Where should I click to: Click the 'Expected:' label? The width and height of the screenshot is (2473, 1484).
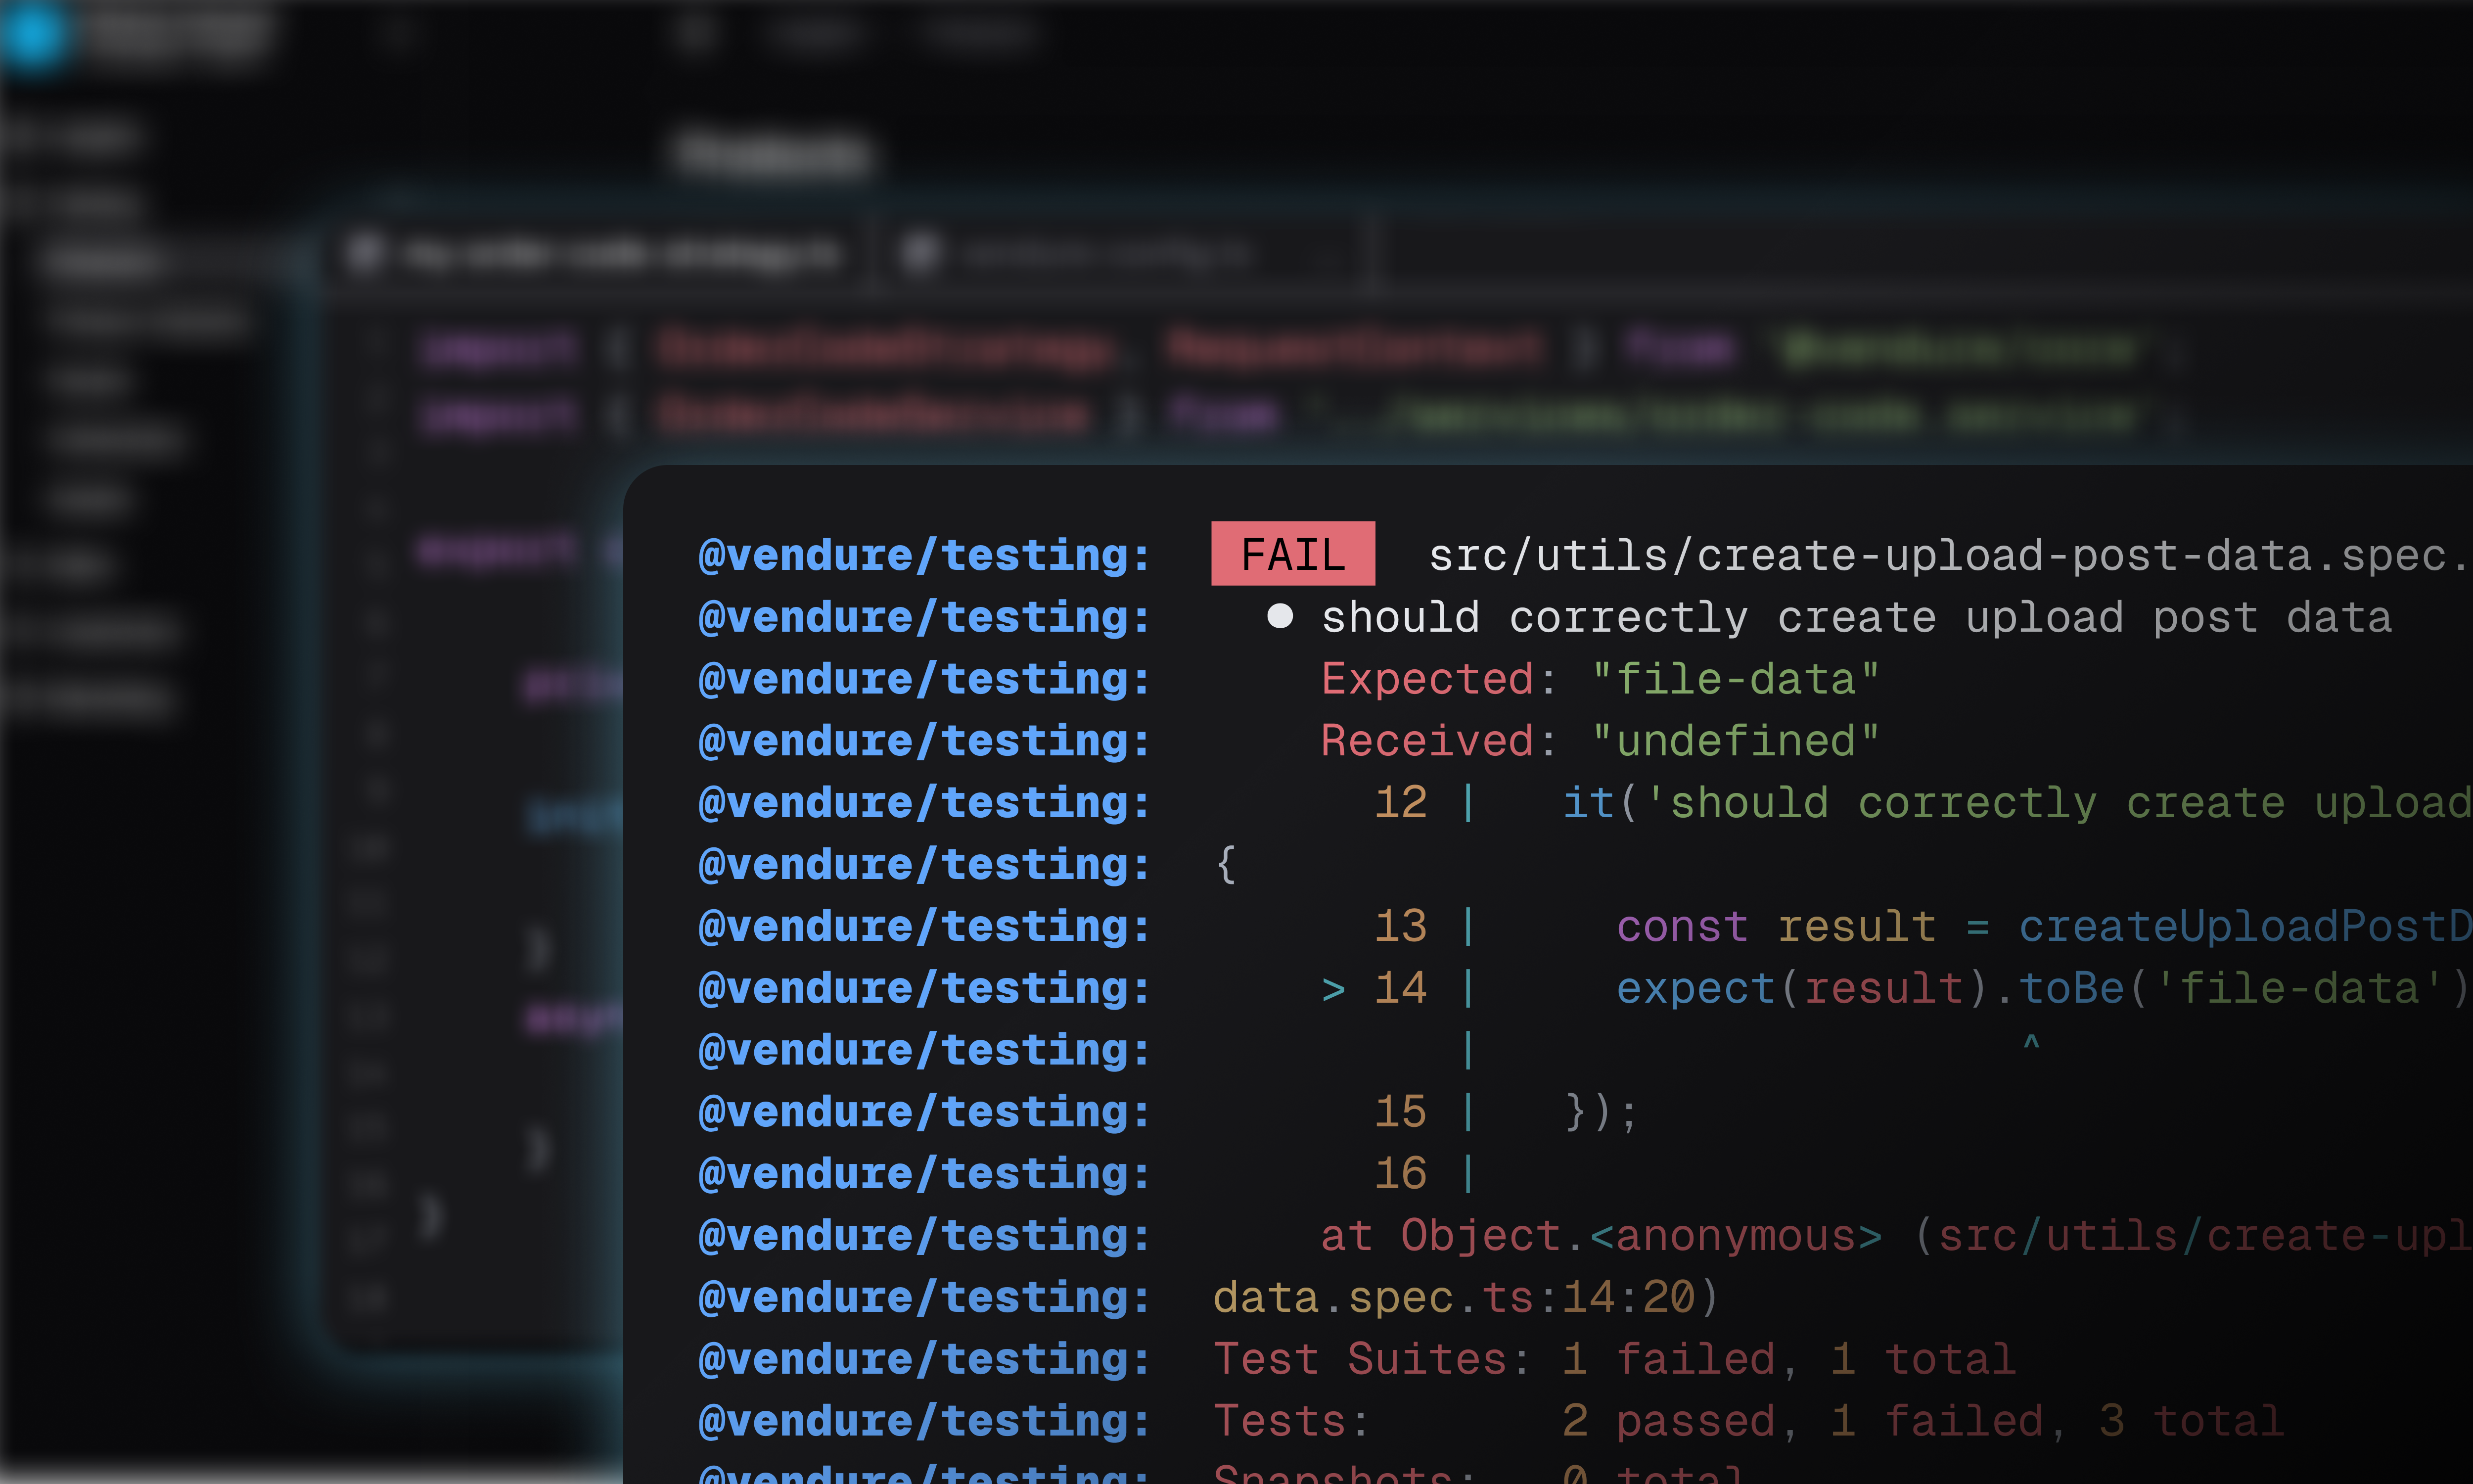(x=1438, y=679)
